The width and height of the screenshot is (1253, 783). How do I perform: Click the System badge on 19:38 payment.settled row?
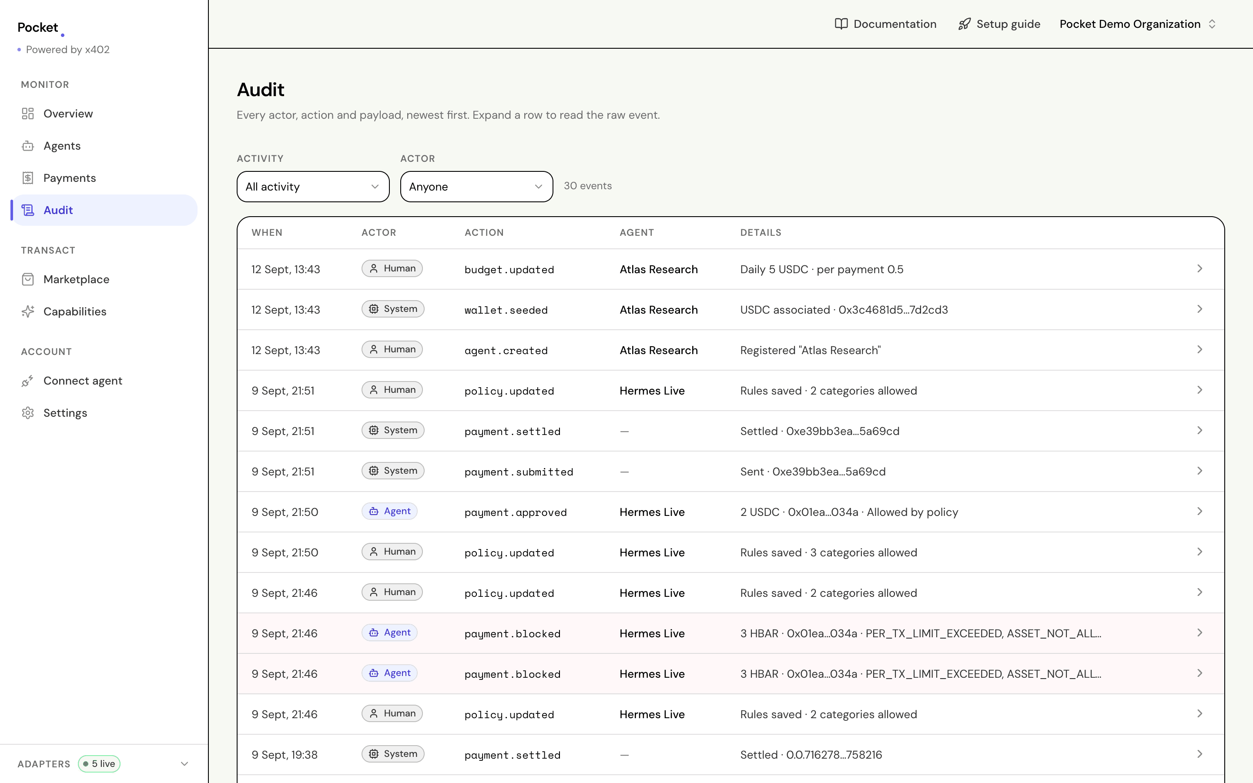(393, 754)
